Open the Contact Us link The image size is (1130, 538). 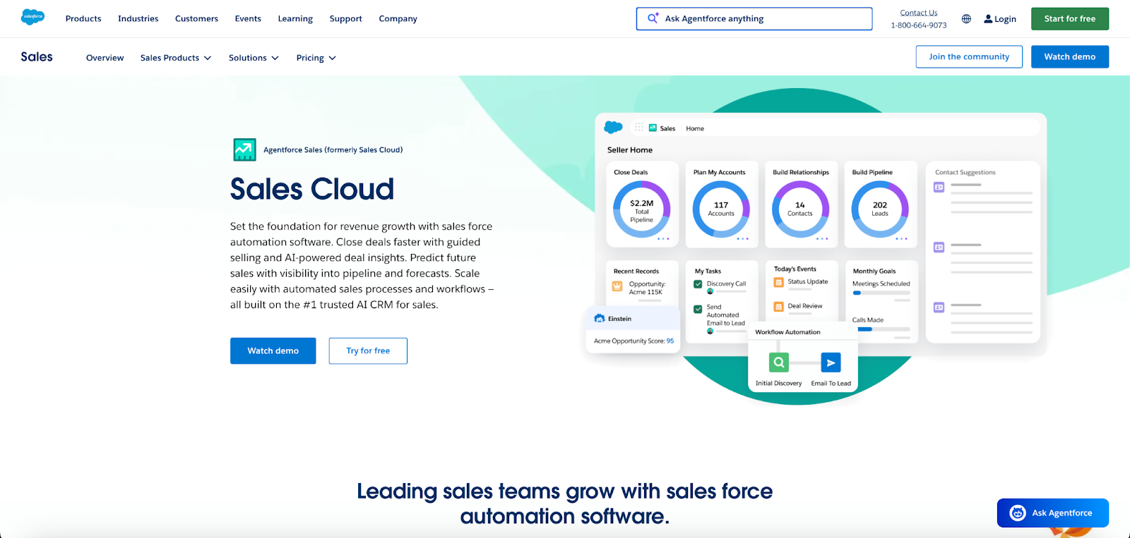(x=919, y=13)
